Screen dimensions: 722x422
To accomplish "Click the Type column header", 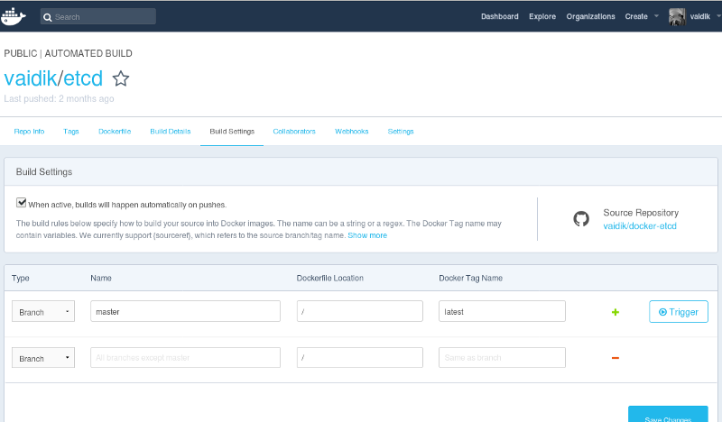I will (x=20, y=278).
